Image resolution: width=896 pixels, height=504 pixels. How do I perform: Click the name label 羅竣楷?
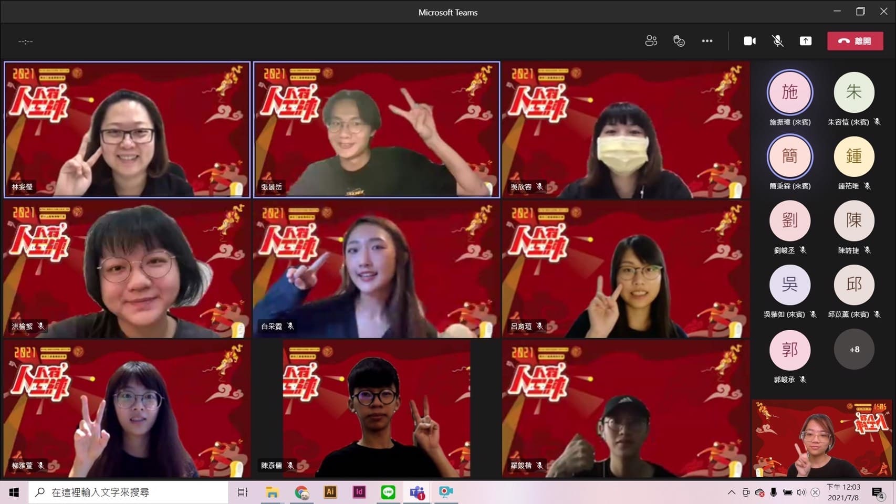coord(521,466)
